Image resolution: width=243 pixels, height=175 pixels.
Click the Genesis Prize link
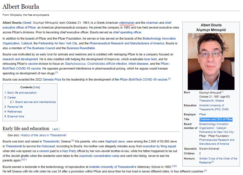click(52, 79)
